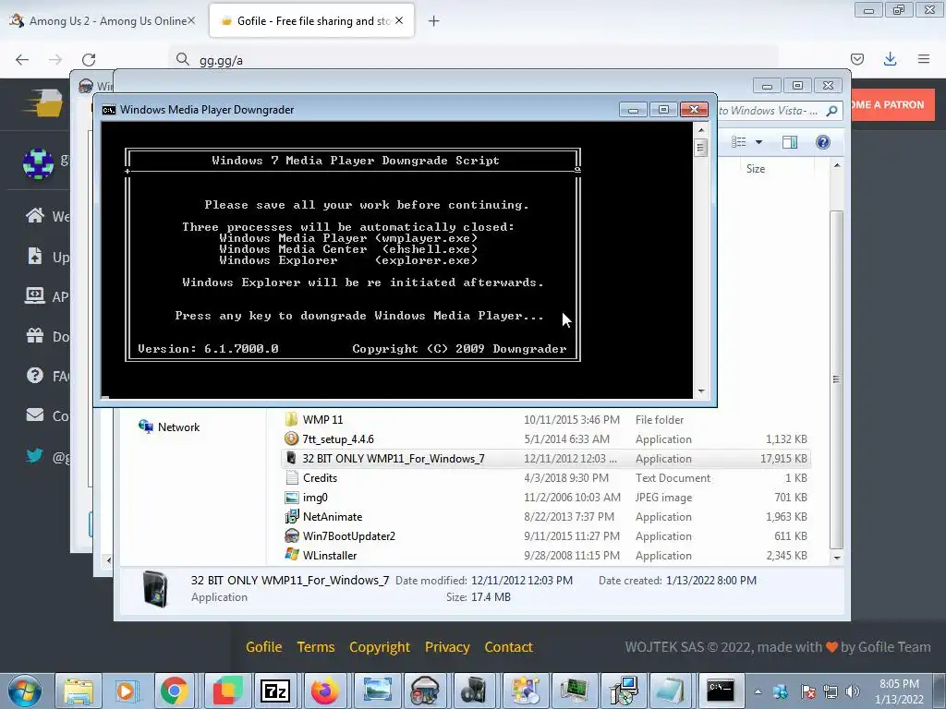Switch to Firefox in taskbar

pyautogui.click(x=324, y=691)
